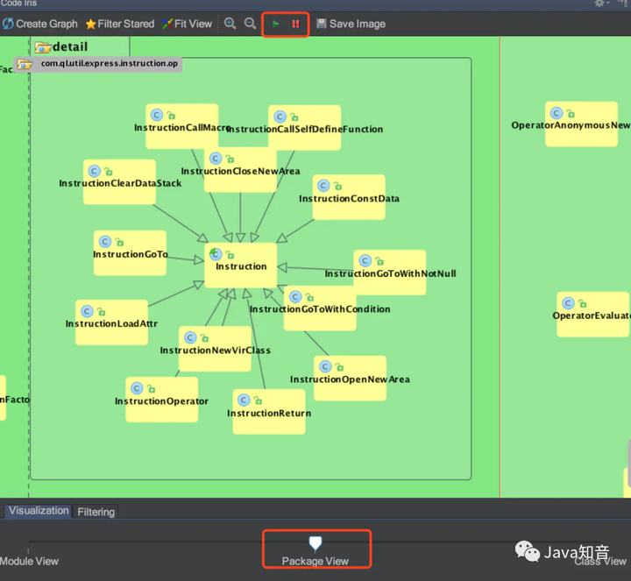Click lock icon on InstructionCloseNewArea node
This screenshot has height=581, width=631.
pyautogui.click(x=230, y=159)
